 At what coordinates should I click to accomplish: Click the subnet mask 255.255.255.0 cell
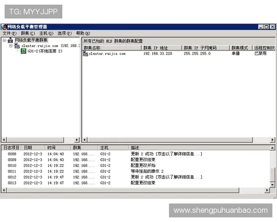click(197, 54)
